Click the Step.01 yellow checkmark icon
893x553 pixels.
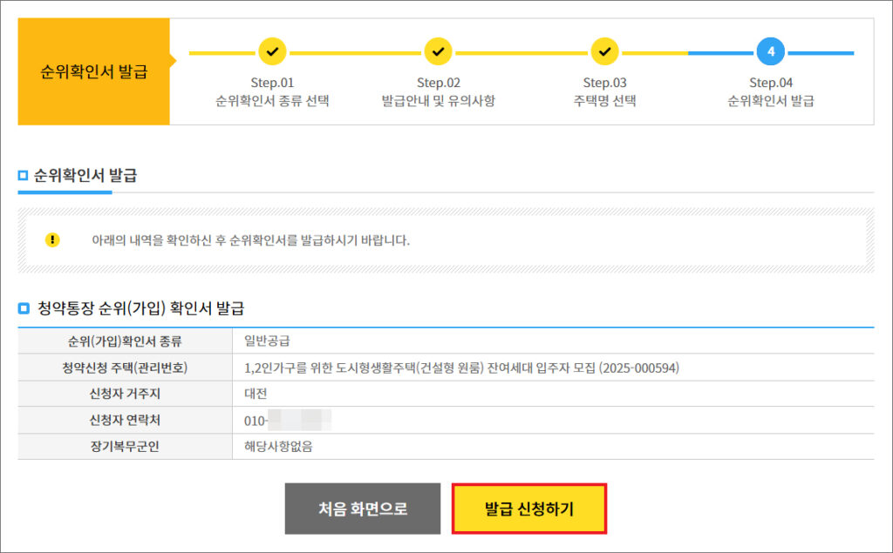tap(272, 52)
